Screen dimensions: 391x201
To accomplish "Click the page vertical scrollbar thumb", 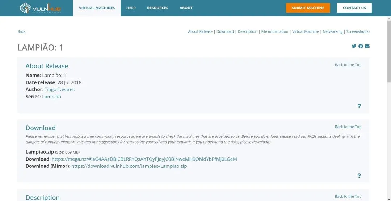I will 389,51.
